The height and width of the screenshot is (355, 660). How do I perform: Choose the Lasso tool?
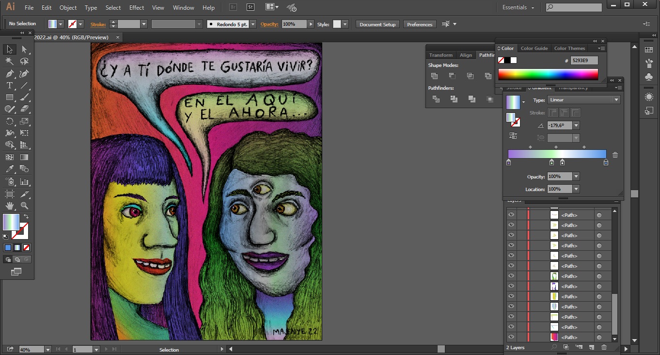pos(24,62)
